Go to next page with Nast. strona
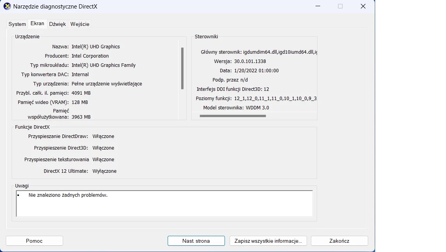Image resolution: width=446 pixels, height=252 pixels. tap(196, 241)
